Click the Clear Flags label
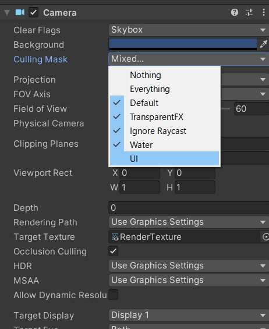The height and width of the screenshot is (329, 269). pos(37,30)
